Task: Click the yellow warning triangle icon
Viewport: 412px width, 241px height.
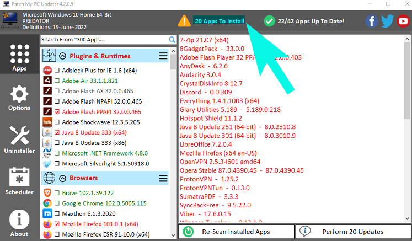Action: (184, 21)
